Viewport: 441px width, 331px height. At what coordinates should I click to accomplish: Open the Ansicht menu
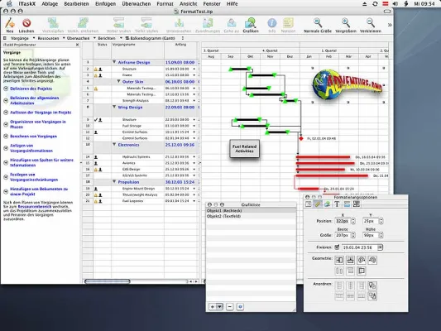pyautogui.click(x=188, y=4)
